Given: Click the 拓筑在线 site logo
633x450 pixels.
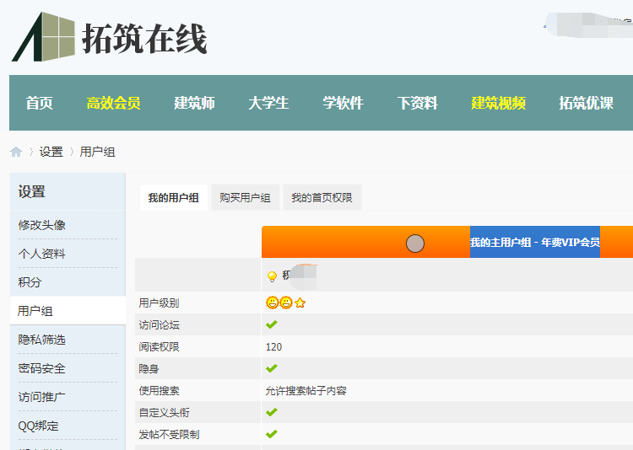Looking at the screenshot, I should pos(109,37).
